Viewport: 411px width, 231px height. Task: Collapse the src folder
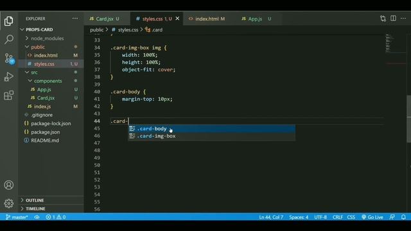51,73
